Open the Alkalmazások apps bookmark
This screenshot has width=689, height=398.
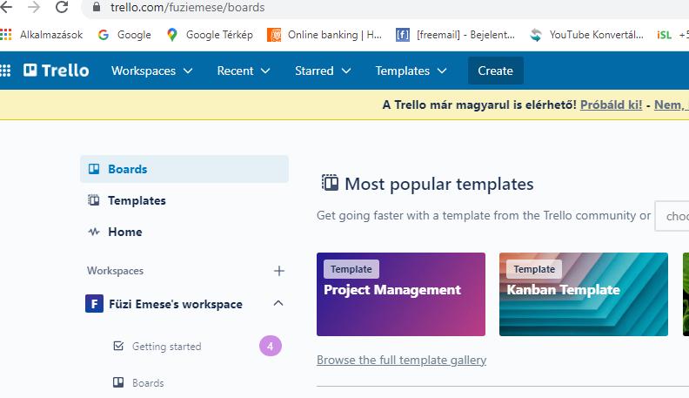point(42,35)
